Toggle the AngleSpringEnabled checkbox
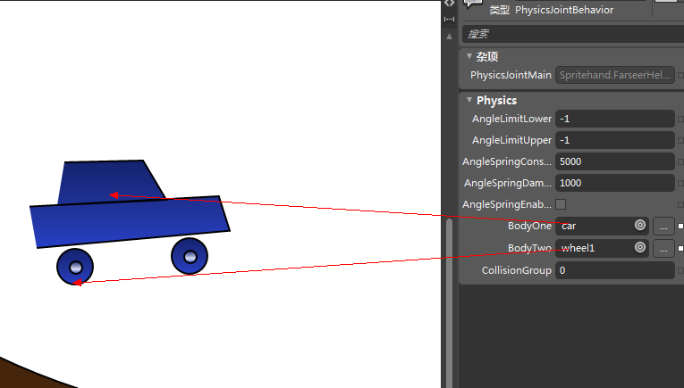This screenshot has width=684, height=388. coord(561,204)
